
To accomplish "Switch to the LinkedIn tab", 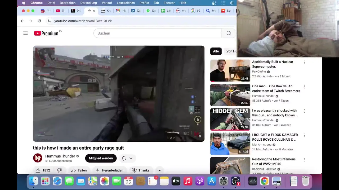I will (x=136, y=11).
